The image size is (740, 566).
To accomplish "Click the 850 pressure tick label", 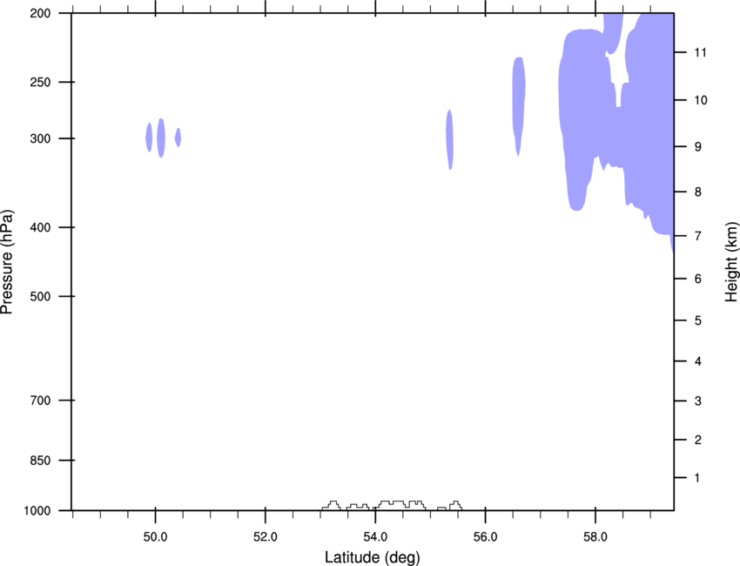I will pos(40,461).
